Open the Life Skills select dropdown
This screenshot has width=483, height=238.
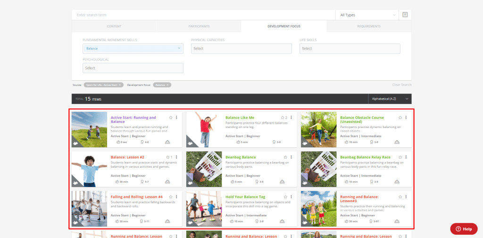coord(350,48)
